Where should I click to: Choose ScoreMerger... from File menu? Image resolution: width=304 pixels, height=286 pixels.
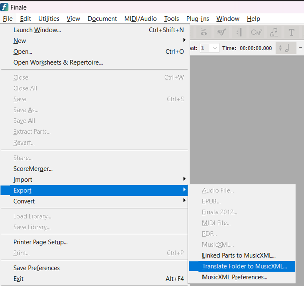click(x=95, y=169)
